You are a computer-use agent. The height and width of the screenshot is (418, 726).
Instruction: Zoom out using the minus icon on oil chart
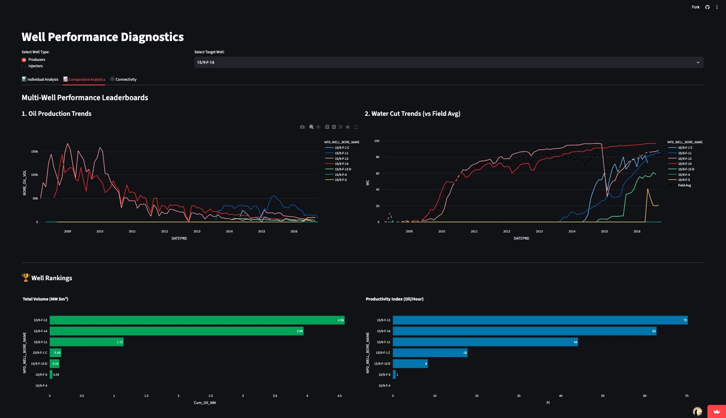[334, 127]
